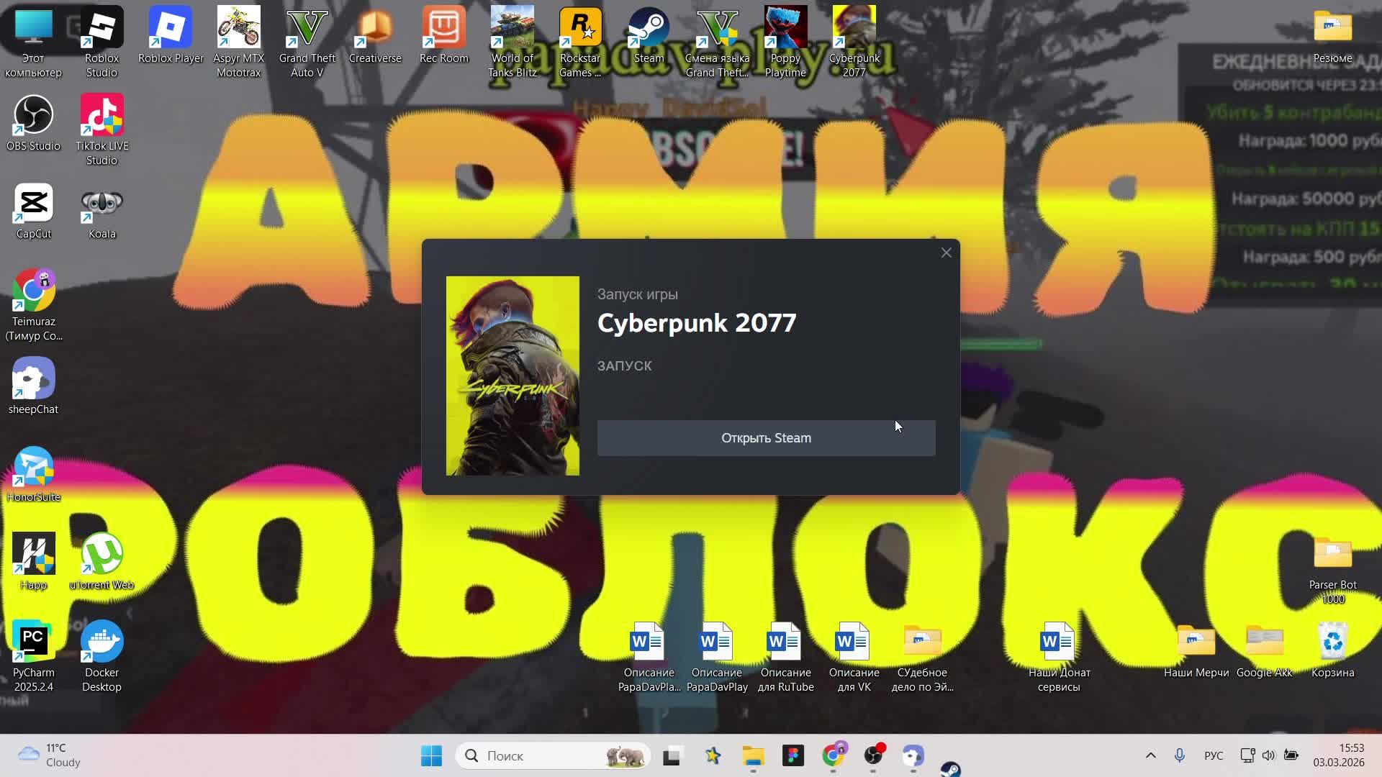Open the volume speaker tray icon
This screenshot has height=777, width=1382.
pyautogui.click(x=1269, y=755)
